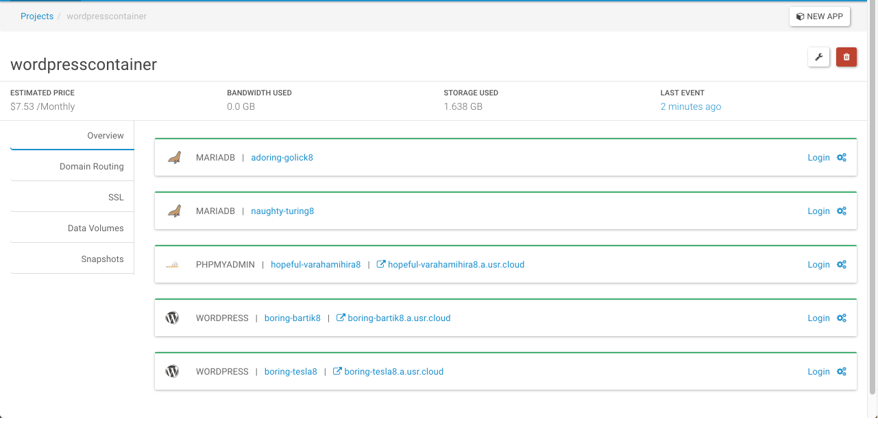Open the SSL tab
Screen dimensions: 878x424
point(72,197)
